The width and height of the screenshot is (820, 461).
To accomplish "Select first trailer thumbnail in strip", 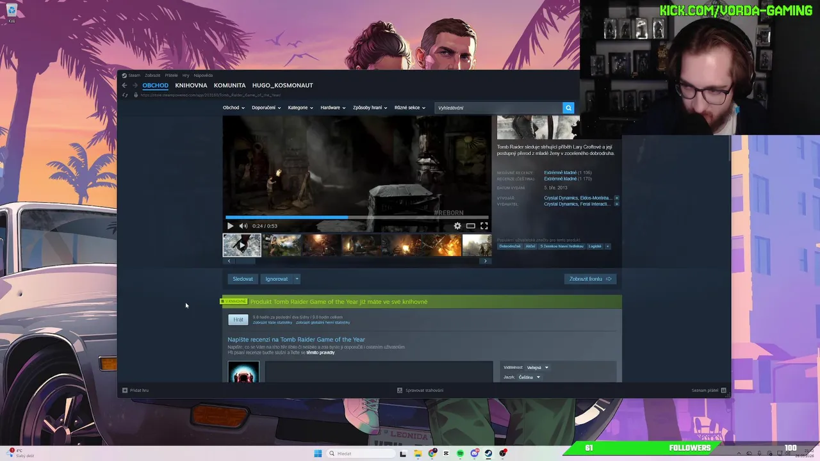I will 242,245.
